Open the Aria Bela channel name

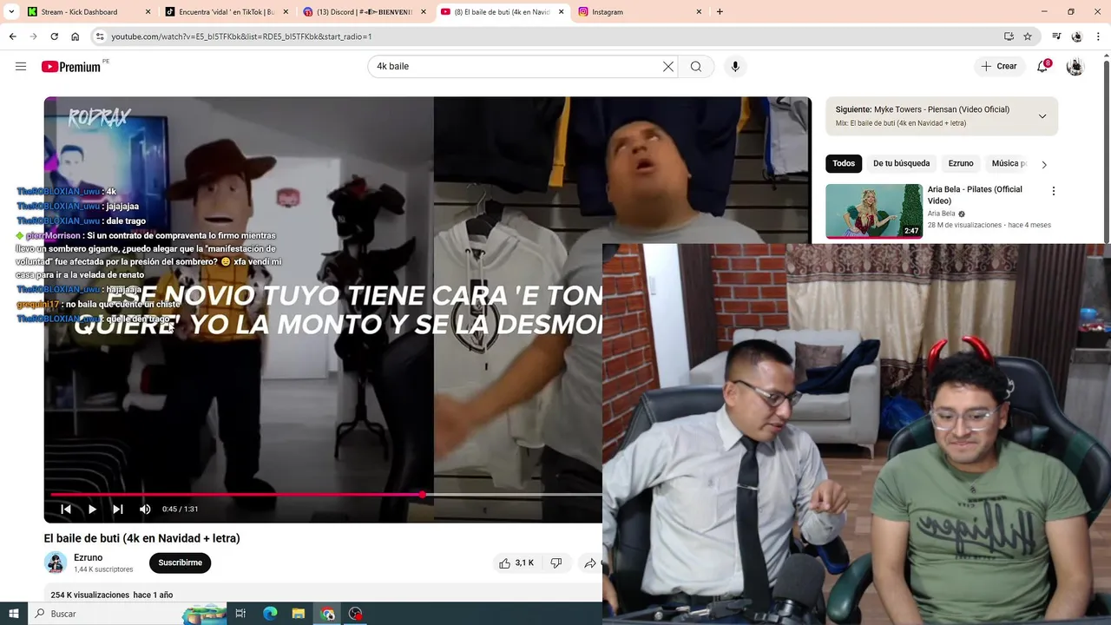coord(941,214)
